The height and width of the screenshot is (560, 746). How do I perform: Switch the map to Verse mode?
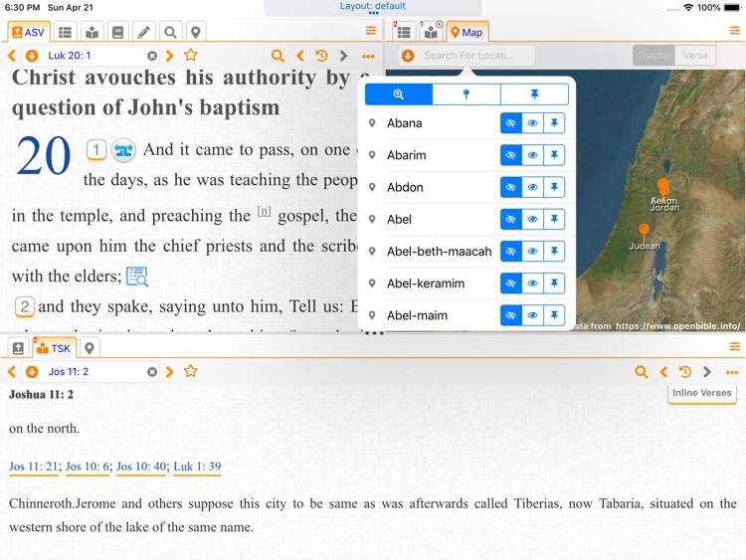695,56
